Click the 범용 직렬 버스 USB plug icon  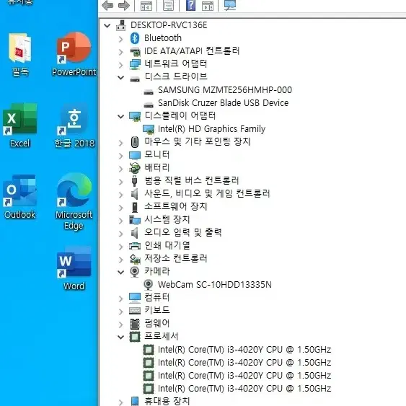pyautogui.click(x=134, y=181)
